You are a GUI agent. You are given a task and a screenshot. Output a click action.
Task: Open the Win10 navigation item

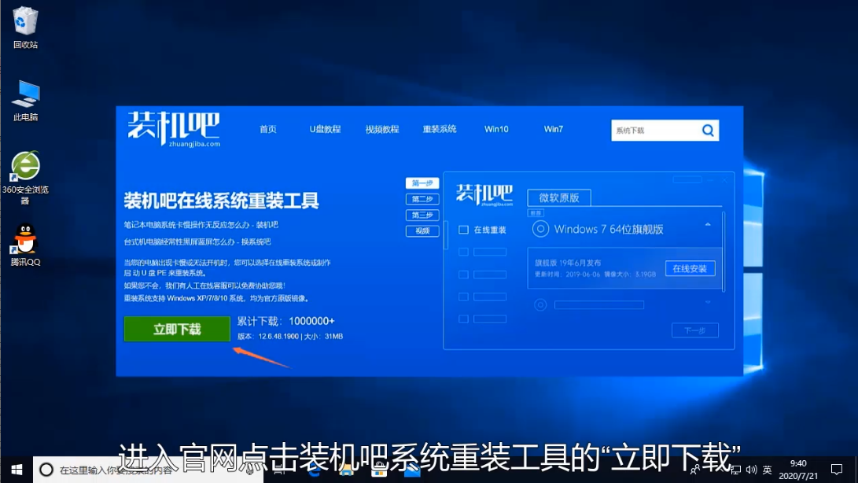496,129
